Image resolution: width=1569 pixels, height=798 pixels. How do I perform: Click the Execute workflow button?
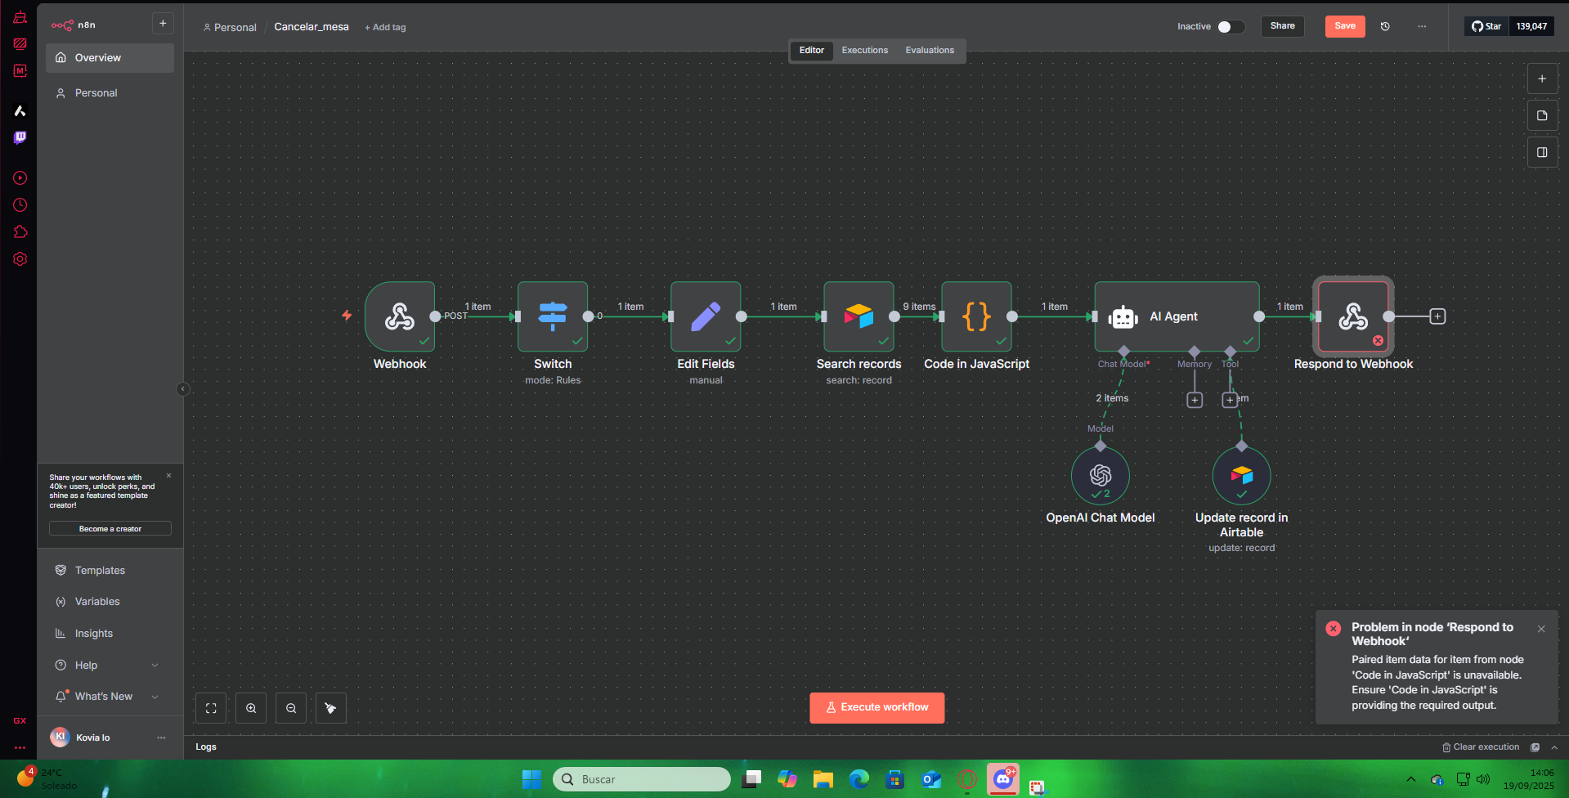pos(876,708)
